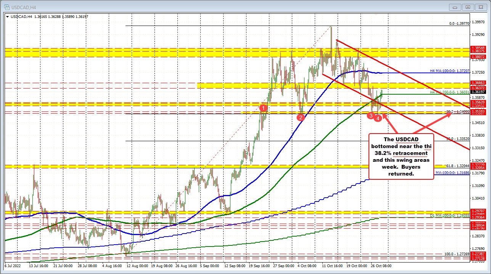
Task: Expand the triangle arrow beside USDCAD,H4 header
Action: pos(8,16)
